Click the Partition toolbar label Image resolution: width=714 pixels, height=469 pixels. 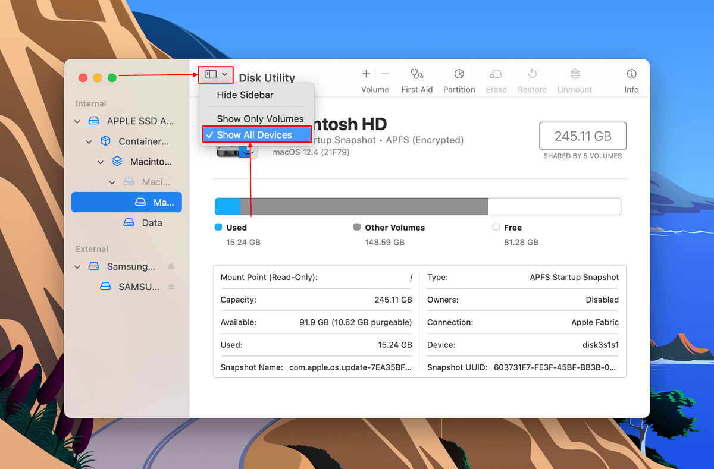pyautogui.click(x=459, y=90)
